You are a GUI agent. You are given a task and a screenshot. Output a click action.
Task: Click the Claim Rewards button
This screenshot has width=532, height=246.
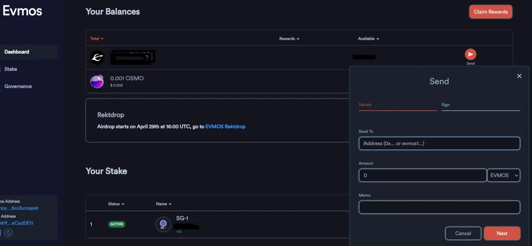point(490,12)
